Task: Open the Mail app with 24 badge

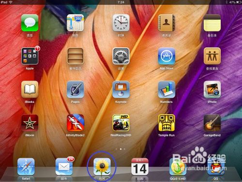Action: click(64, 167)
